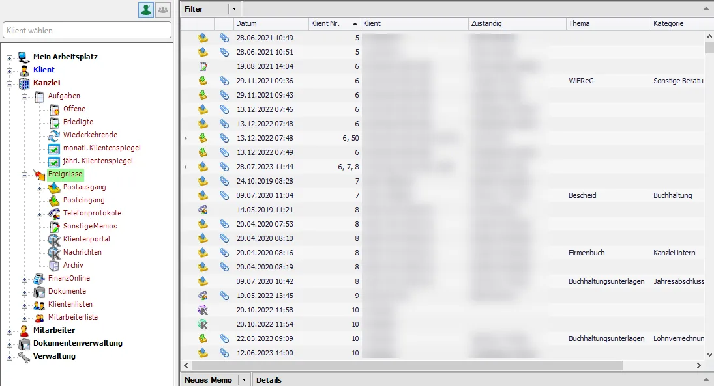The height and width of the screenshot is (386, 714).
Task: Select Dokumente in the tree
Action: 67,291
